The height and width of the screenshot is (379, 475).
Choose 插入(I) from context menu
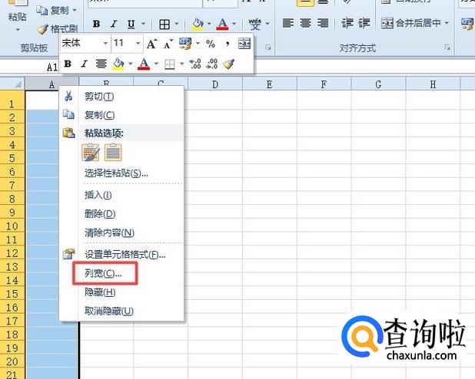[x=122, y=195]
